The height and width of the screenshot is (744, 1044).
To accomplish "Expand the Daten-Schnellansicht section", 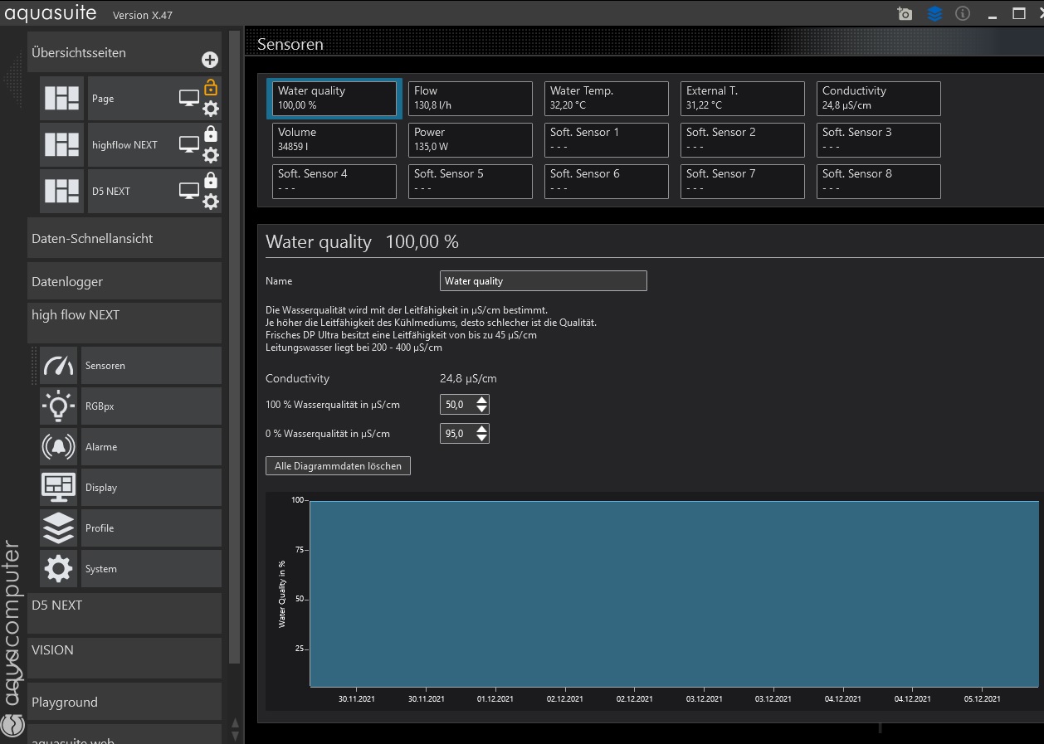I will 124,238.
